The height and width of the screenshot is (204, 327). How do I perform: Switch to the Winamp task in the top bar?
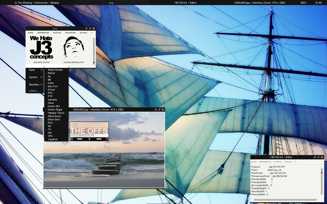pyautogui.click(x=37, y=3)
